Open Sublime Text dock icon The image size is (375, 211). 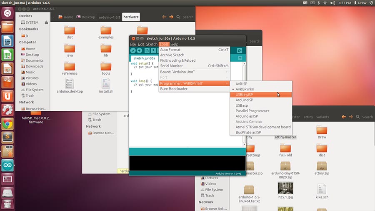pos(7,138)
